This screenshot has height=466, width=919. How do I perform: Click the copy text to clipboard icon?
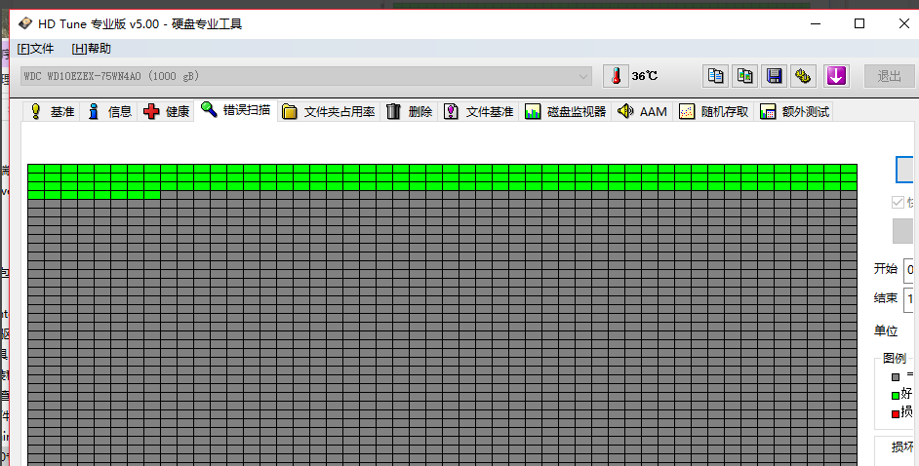click(716, 76)
